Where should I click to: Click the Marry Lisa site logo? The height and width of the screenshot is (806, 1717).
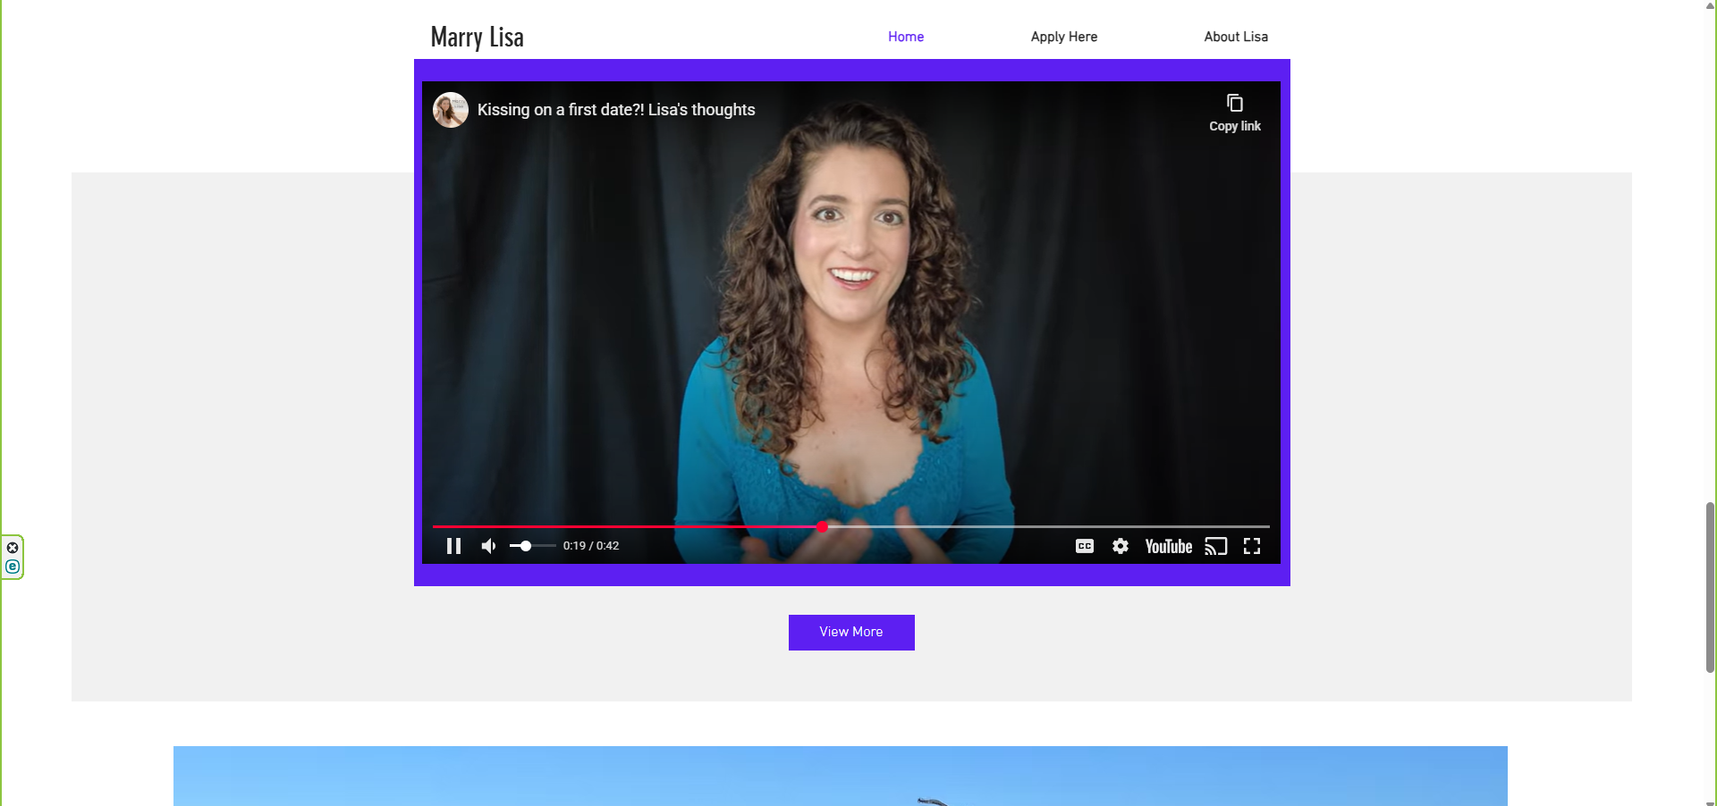[477, 37]
